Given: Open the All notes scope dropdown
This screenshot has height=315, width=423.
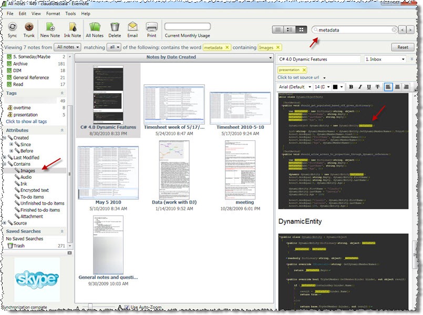Looking at the screenshot, I should pos(67,47).
